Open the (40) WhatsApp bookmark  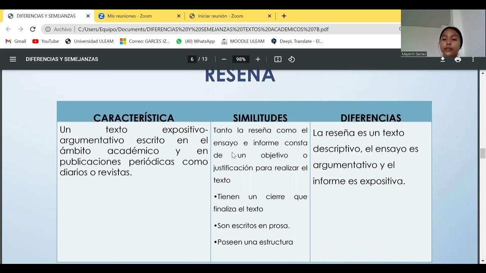tap(196, 41)
